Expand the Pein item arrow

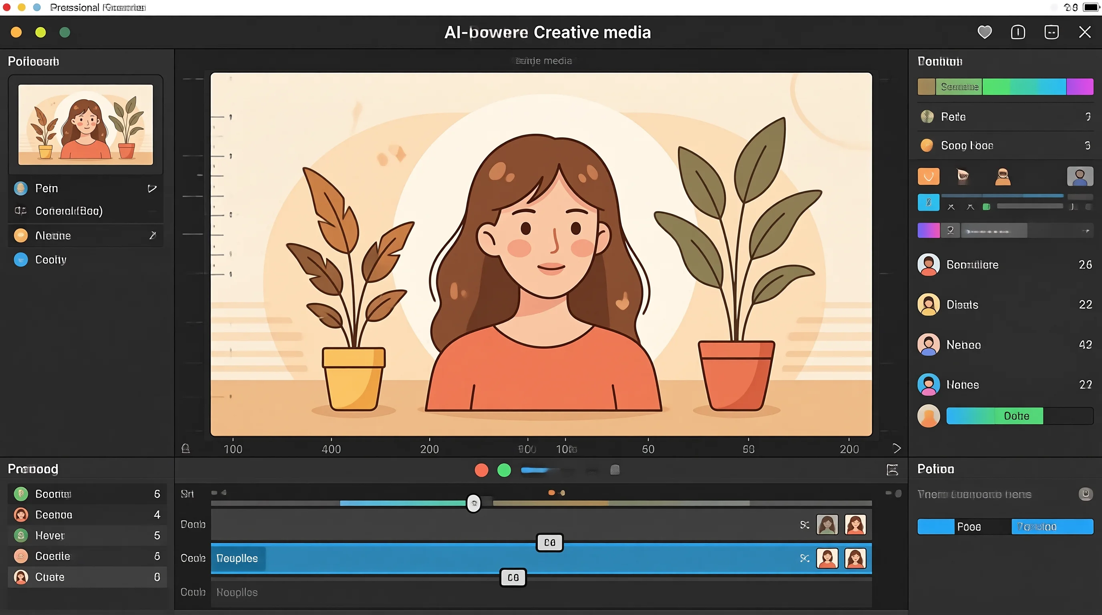152,188
